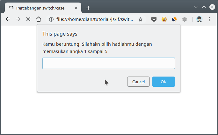Confirm the prompt with OK

(163, 82)
